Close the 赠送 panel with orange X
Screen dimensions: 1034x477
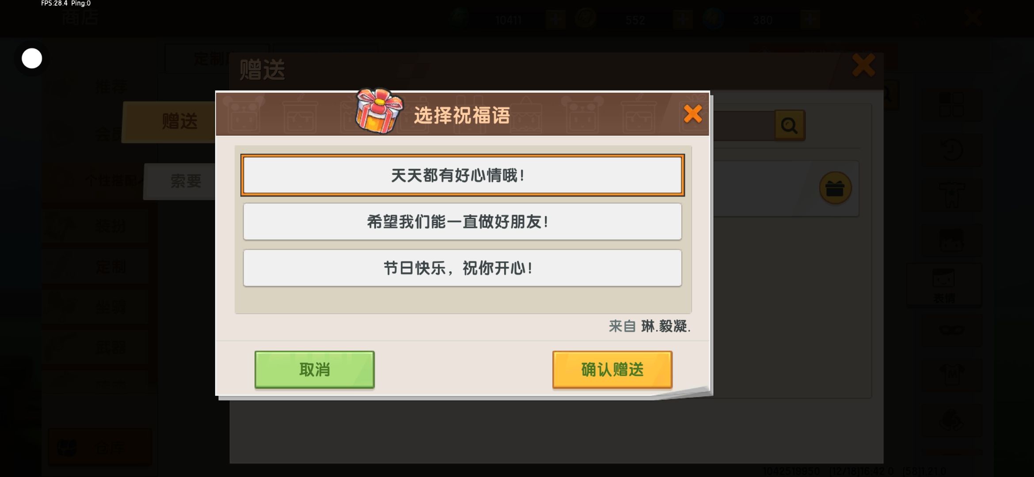click(x=863, y=66)
